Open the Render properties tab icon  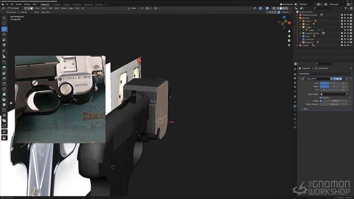coord(295,74)
